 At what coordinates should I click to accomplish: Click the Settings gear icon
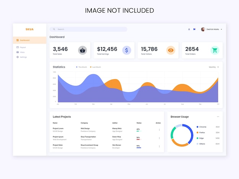point(18,57)
